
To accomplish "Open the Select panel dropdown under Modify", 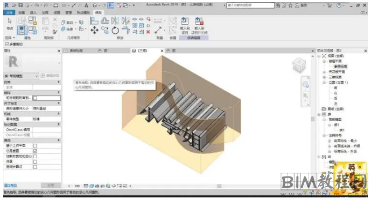I will [10, 38].
